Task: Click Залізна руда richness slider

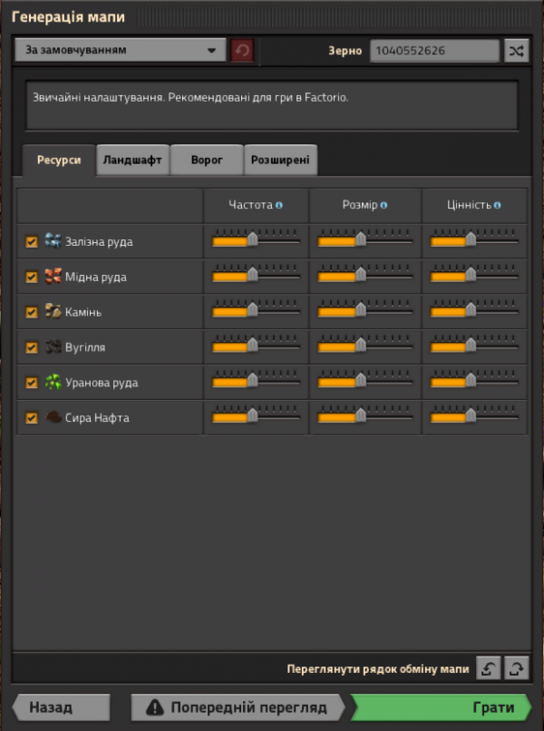Action: (x=474, y=239)
